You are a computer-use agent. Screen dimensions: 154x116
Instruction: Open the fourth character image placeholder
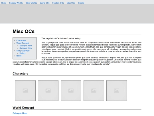pyautogui.click(x=94, y=91)
